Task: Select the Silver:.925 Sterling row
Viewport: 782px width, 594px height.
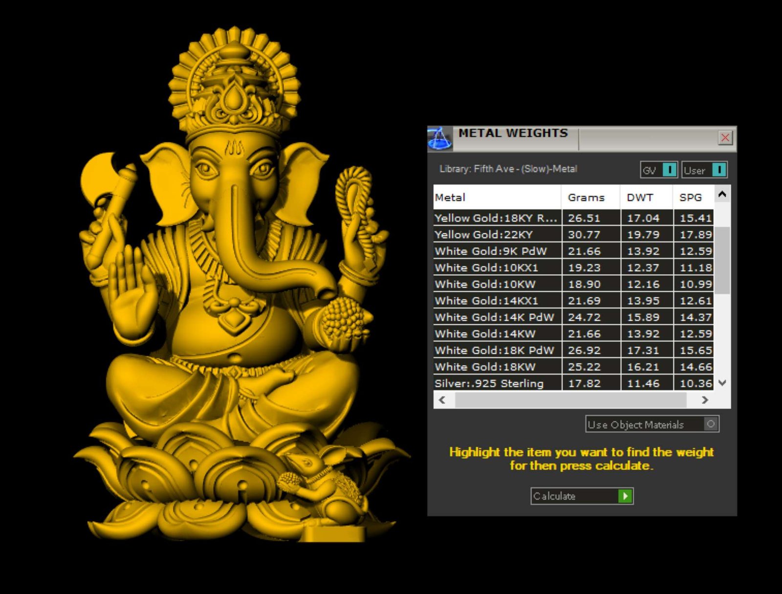Action: [x=496, y=383]
